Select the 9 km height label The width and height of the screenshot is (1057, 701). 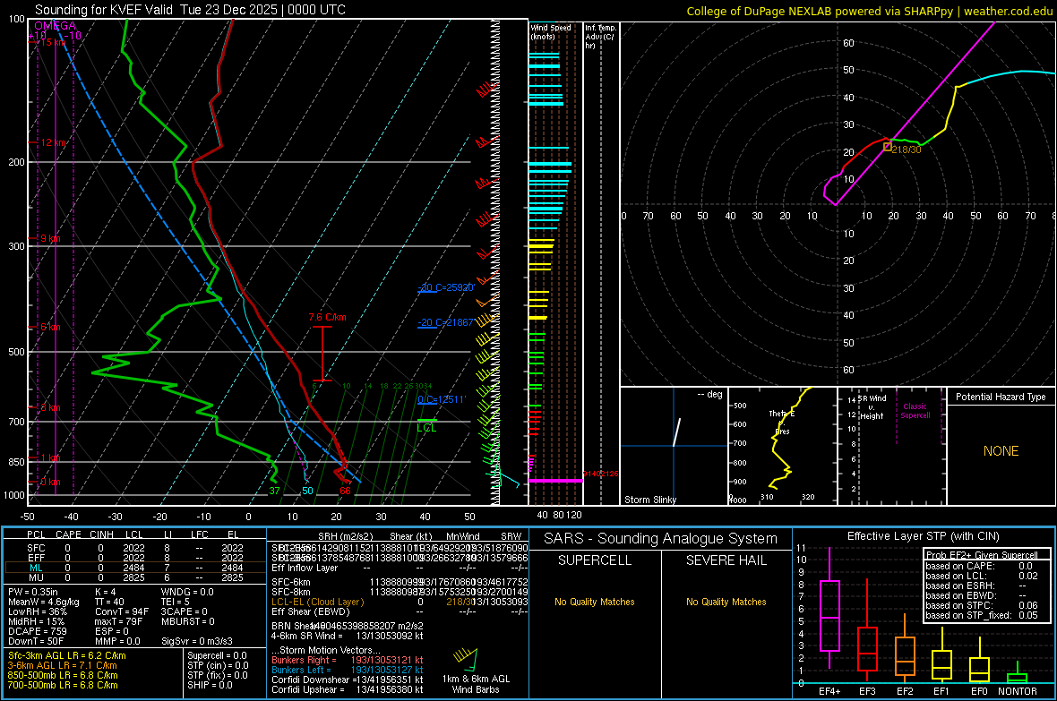point(50,239)
